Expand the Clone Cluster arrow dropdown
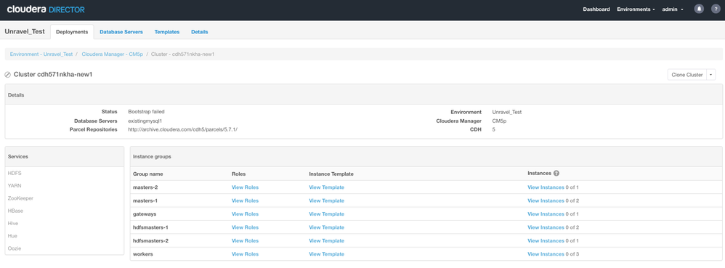The height and width of the screenshot is (268, 725). point(712,75)
